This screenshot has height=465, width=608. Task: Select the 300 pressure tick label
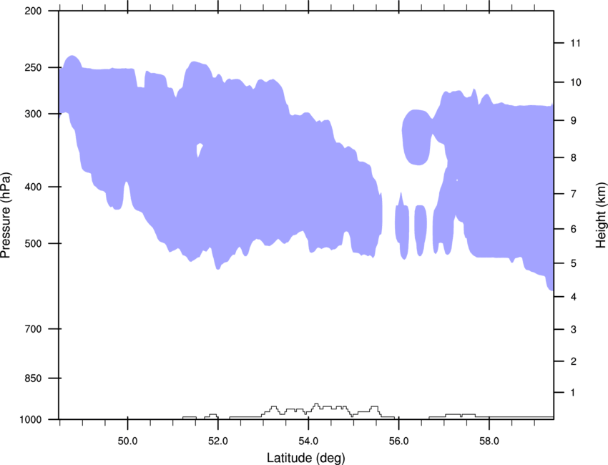click(x=33, y=114)
